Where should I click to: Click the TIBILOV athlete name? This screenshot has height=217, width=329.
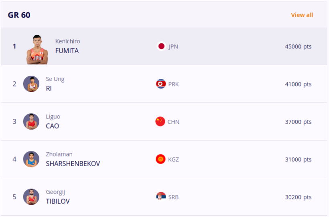pyautogui.click(x=57, y=201)
